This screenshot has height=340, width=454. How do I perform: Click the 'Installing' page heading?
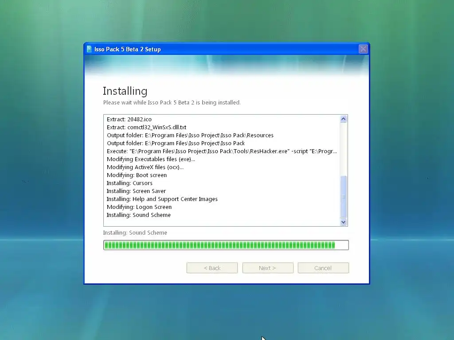[125, 91]
